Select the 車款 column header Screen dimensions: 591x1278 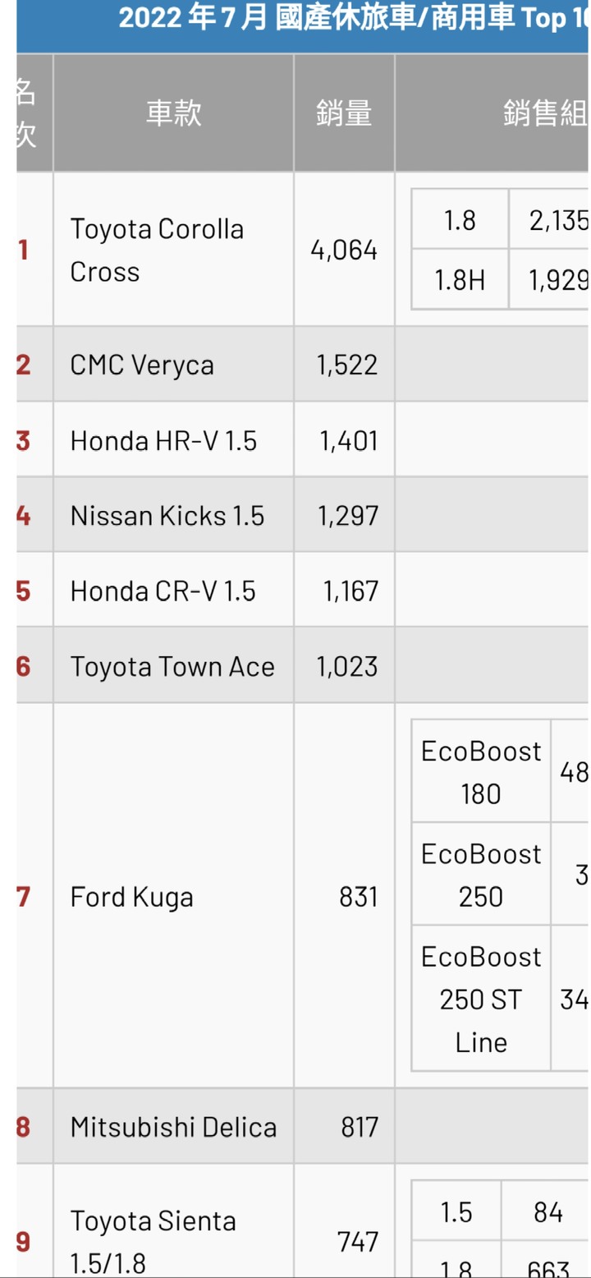click(173, 113)
